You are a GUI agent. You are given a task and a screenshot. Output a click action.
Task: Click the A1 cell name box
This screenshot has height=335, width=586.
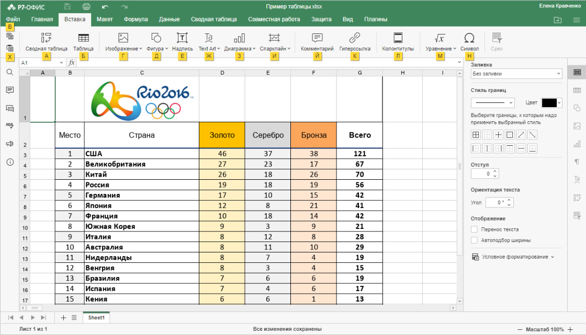point(42,63)
